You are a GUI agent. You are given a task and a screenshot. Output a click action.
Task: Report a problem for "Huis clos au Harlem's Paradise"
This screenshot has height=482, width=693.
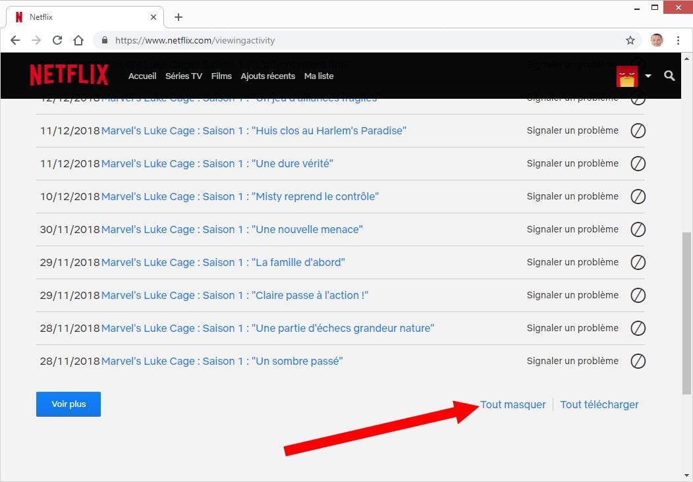click(x=572, y=130)
